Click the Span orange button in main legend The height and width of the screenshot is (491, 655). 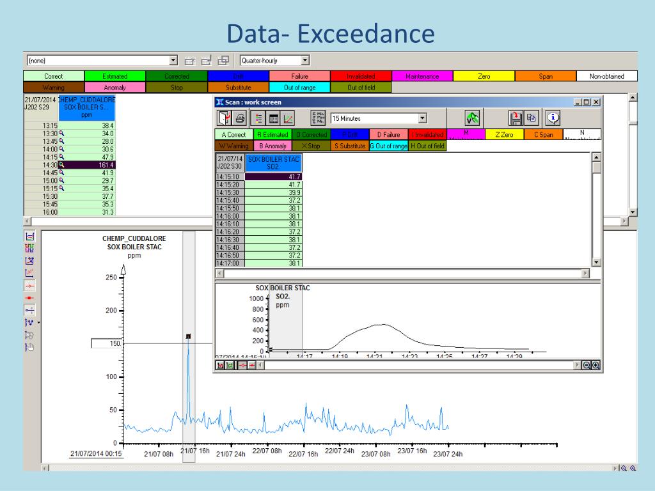(546, 76)
